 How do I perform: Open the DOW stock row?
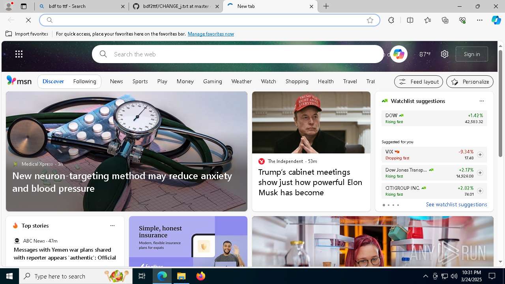point(434,118)
